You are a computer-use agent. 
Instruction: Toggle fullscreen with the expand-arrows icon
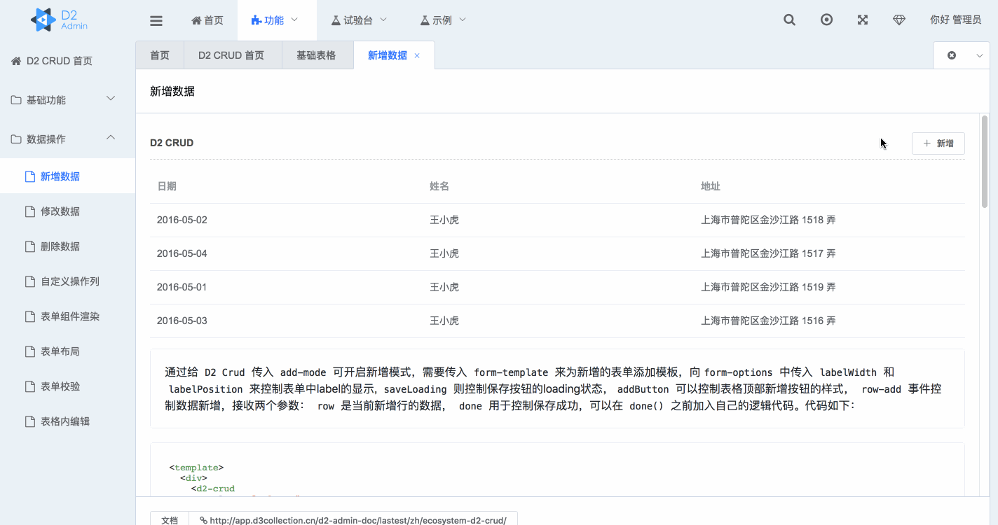point(863,20)
